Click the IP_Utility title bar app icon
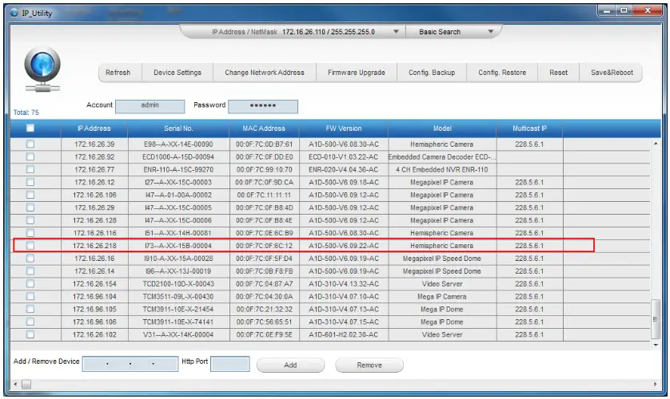Viewport: 670px width, 399px height. click(x=14, y=14)
